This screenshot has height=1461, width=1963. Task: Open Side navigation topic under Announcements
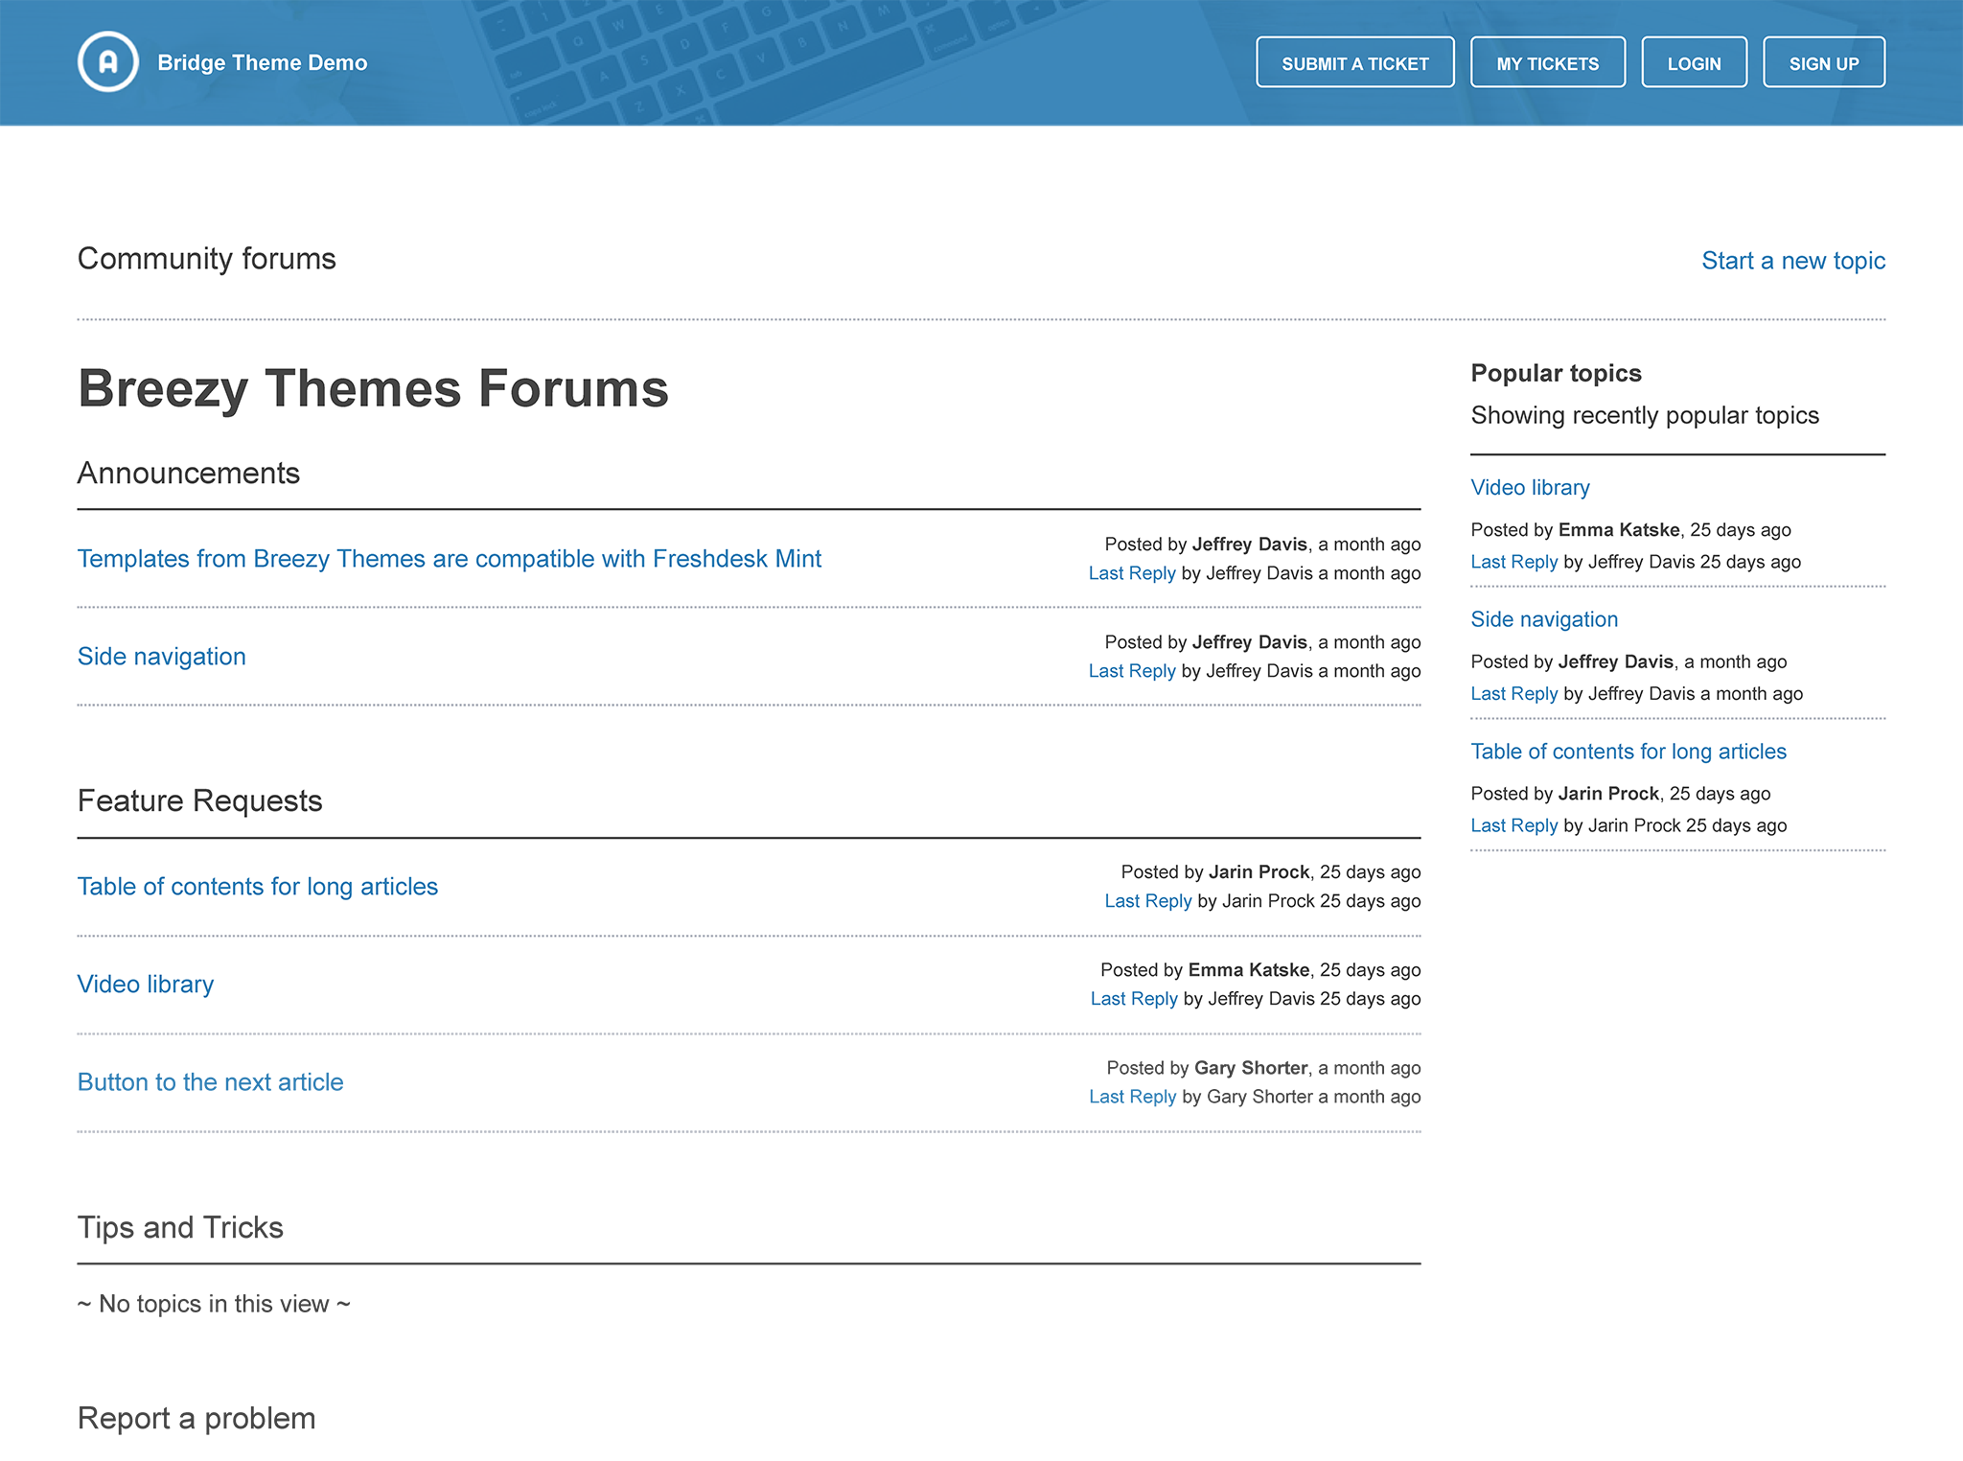(x=161, y=657)
